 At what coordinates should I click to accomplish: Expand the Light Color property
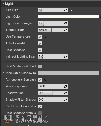point(3,16)
